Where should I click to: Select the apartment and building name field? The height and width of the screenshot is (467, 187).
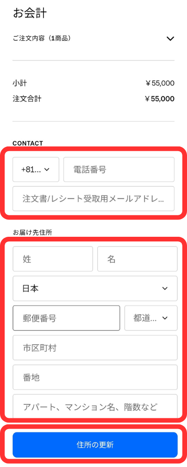(x=95, y=406)
